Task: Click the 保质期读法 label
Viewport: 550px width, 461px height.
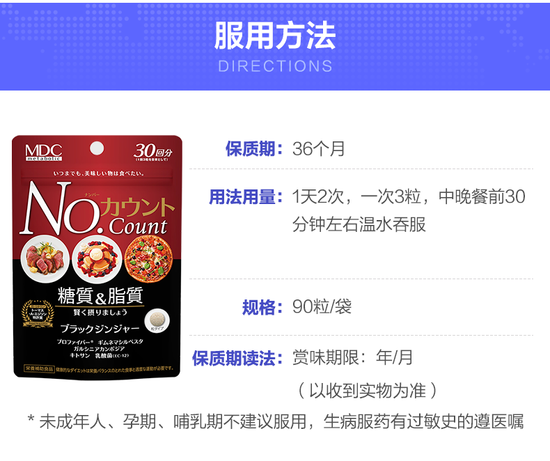Action: click(x=237, y=358)
